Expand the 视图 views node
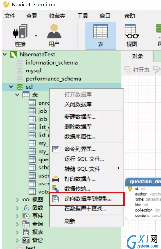 17,200
